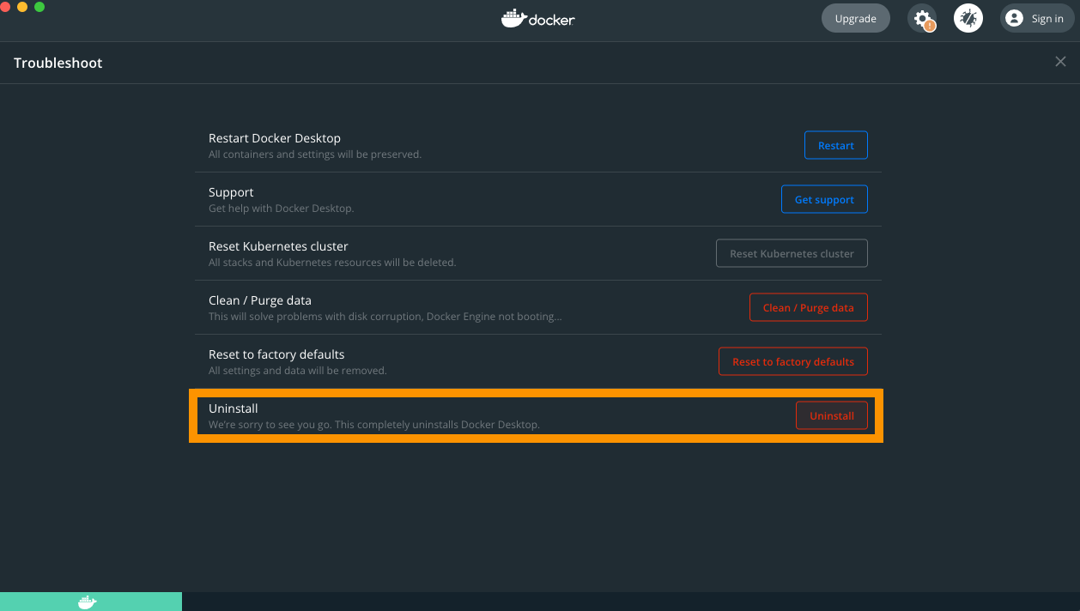Click the Reset Kubernetes cluster button
The image size is (1080, 611).
pyautogui.click(x=792, y=253)
